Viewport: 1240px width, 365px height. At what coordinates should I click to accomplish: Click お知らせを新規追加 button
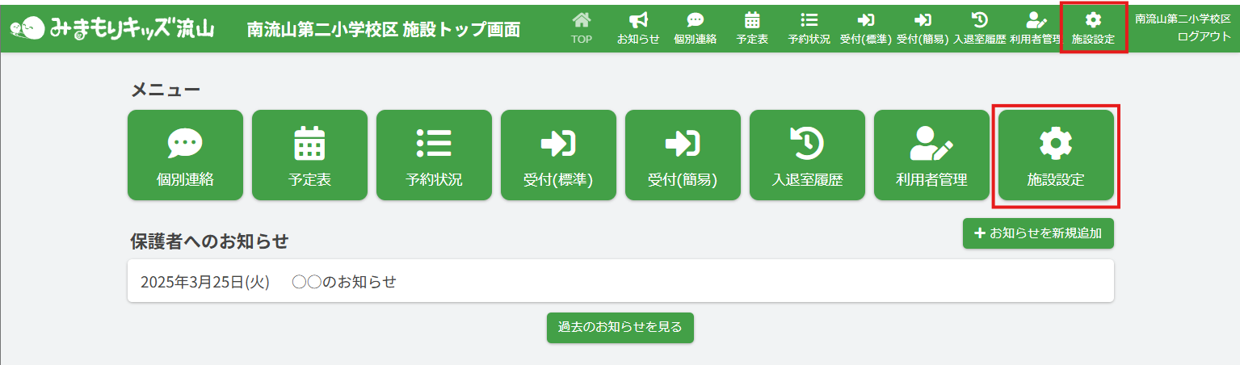coord(1038,233)
